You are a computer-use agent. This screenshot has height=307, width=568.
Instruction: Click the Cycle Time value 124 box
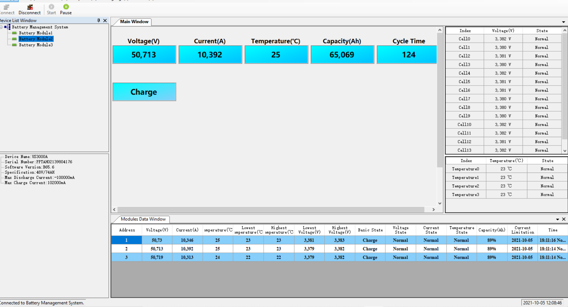[x=407, y=55]
